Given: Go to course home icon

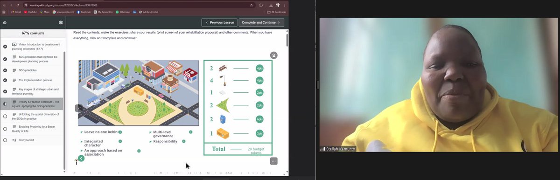Looking at the screenshot, I should coord(5,22).
